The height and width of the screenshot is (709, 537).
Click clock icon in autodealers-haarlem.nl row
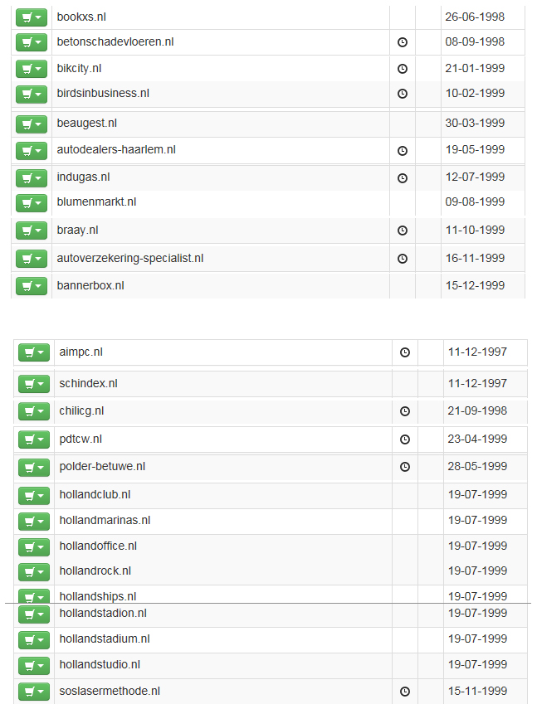403,151
